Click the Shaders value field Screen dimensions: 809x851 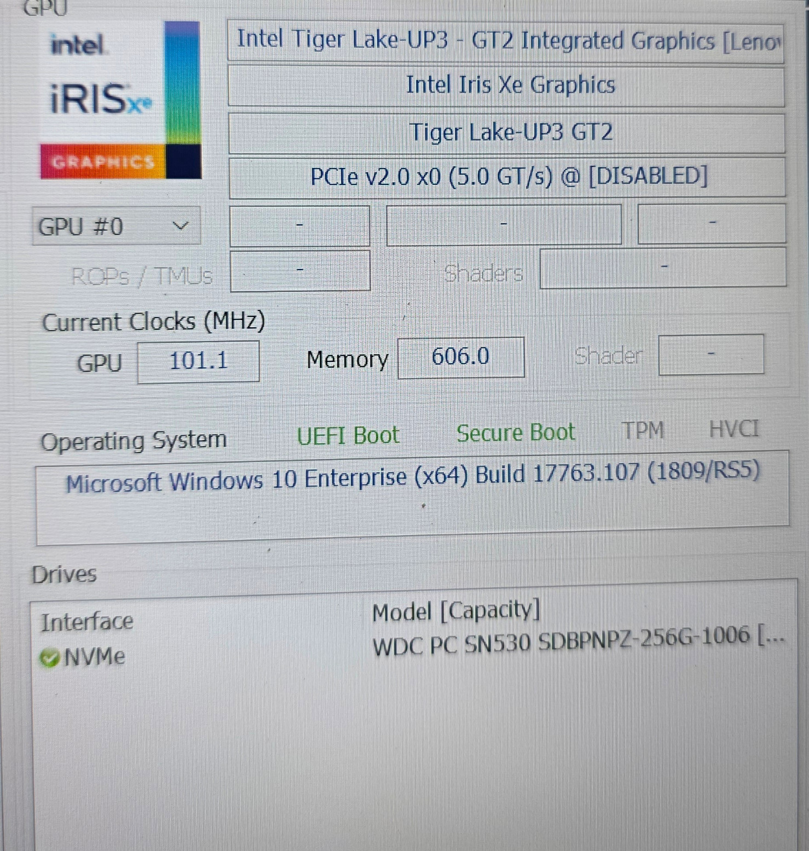(x=663, y=267)
